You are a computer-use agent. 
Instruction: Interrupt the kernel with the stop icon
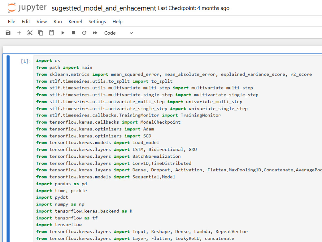(x=73, y=33)
